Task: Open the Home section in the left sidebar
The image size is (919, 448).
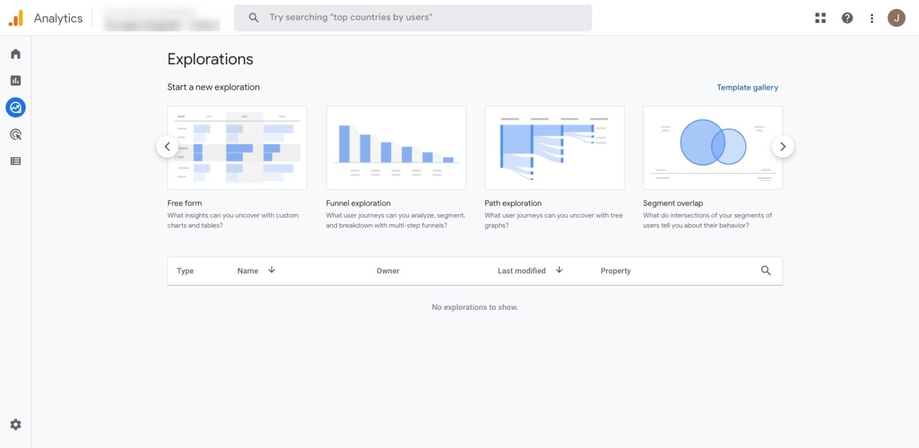Action: 15,53
